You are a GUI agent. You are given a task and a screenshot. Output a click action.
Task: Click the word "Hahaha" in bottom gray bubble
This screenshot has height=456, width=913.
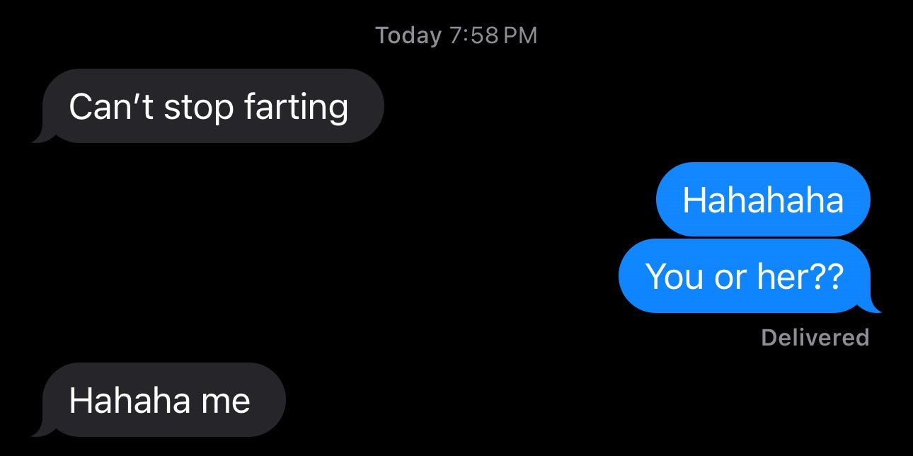pos(131,400)
